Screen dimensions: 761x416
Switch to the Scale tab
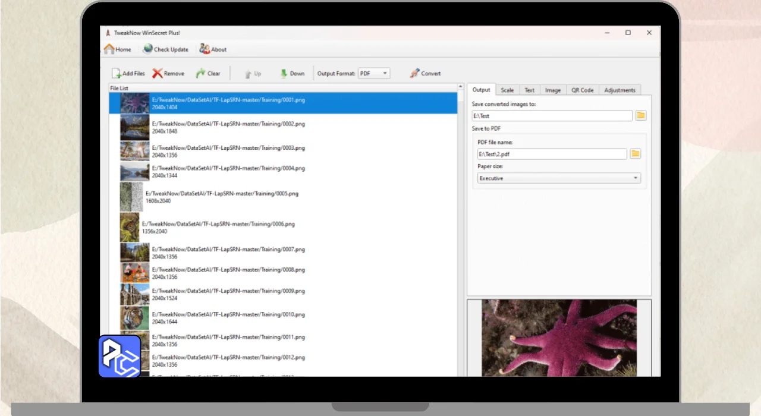coord(507,90)
